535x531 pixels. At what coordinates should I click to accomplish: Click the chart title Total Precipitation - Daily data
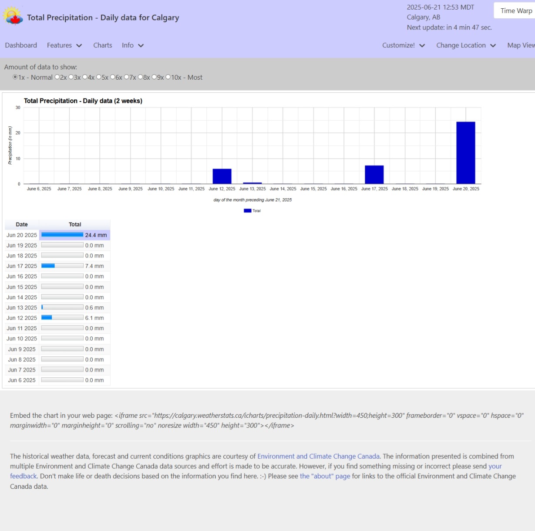coord(83,101)
